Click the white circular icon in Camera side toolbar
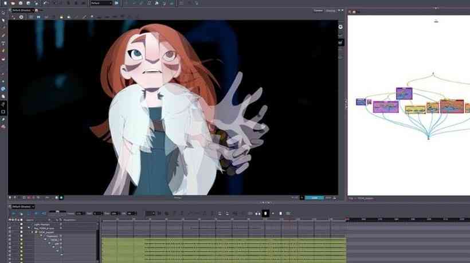The image size is (470, 263). 341,27
